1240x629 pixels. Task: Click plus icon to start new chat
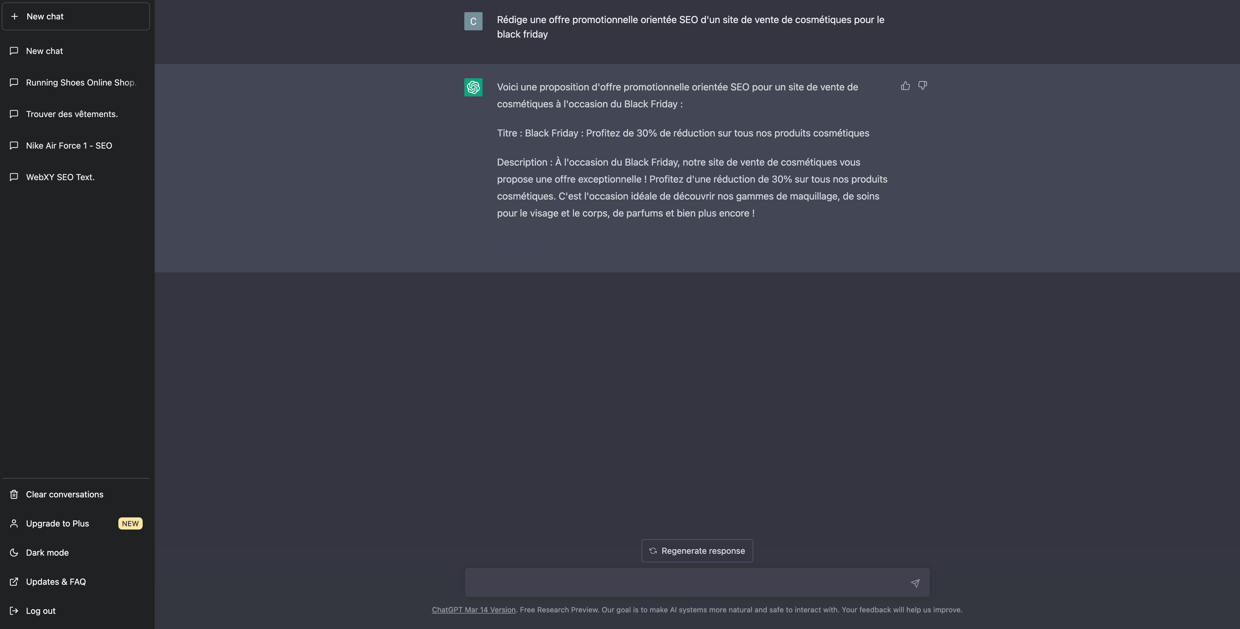[x=15, y=16]
